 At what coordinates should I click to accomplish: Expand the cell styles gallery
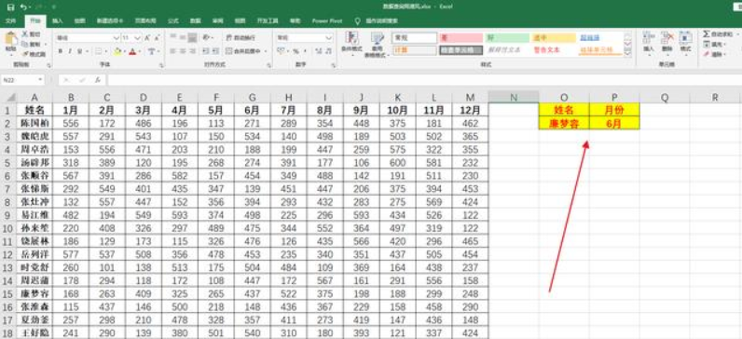point(628,53)
